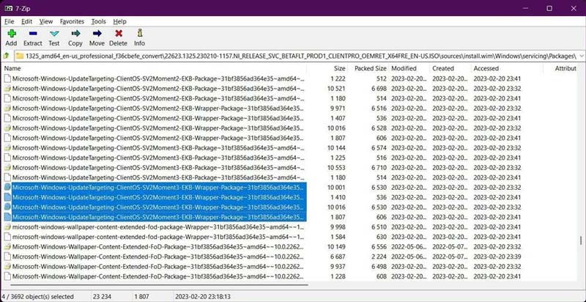
Task: Click the Copy toolbar icon
Action: point(75,37)
